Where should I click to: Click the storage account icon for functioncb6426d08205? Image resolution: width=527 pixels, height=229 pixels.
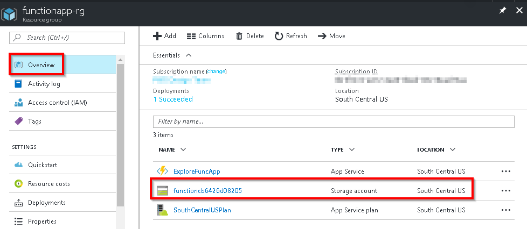point(162,191)
